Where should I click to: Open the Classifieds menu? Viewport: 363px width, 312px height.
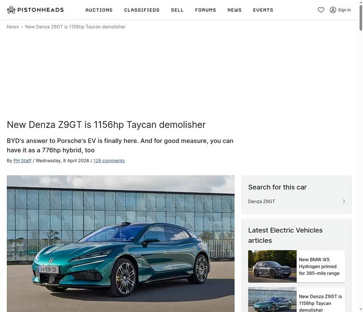(142, 10)
